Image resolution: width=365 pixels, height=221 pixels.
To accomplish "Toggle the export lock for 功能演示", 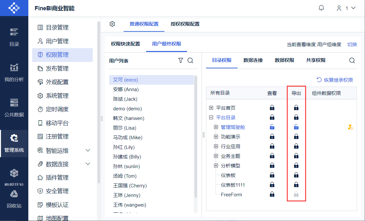I will pyautogui.click(x=296, y=137).
